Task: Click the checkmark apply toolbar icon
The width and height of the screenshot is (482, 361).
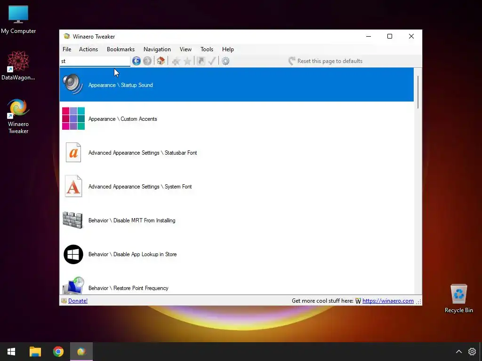Action: tap(212, 61)
